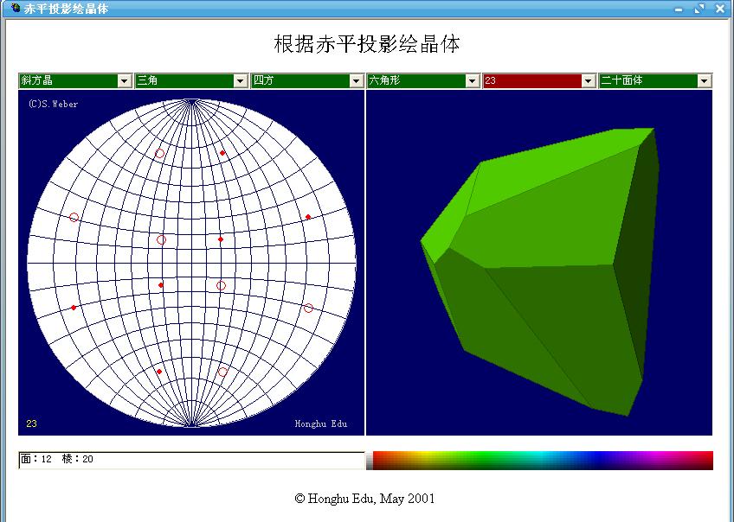734x522 pixels.
Task: Expand the 三角 dropdown list
Action: tap(241, 80)
